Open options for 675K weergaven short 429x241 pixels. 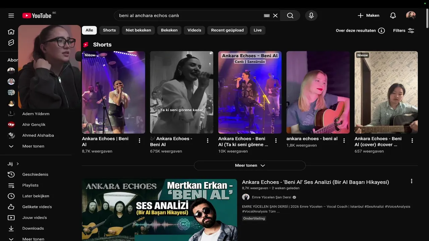click(x=207, y=141)
